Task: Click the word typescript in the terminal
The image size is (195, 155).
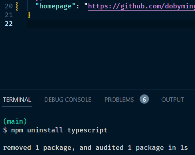Action: (x=87, y=130)
